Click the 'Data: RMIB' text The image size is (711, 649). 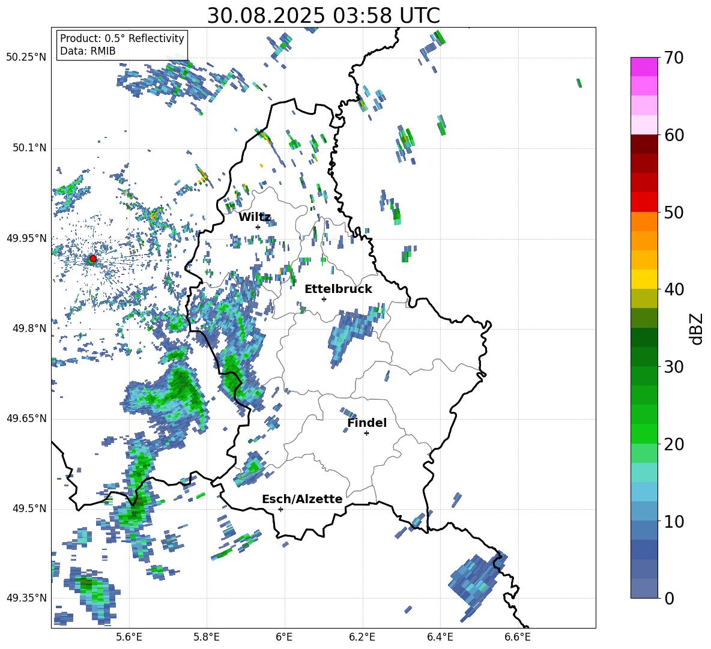tap(88, 51)
